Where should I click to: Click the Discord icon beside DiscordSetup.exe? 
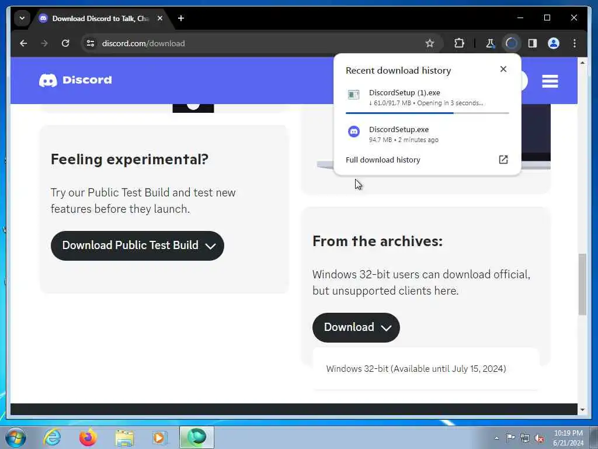[x=354, y=132]
